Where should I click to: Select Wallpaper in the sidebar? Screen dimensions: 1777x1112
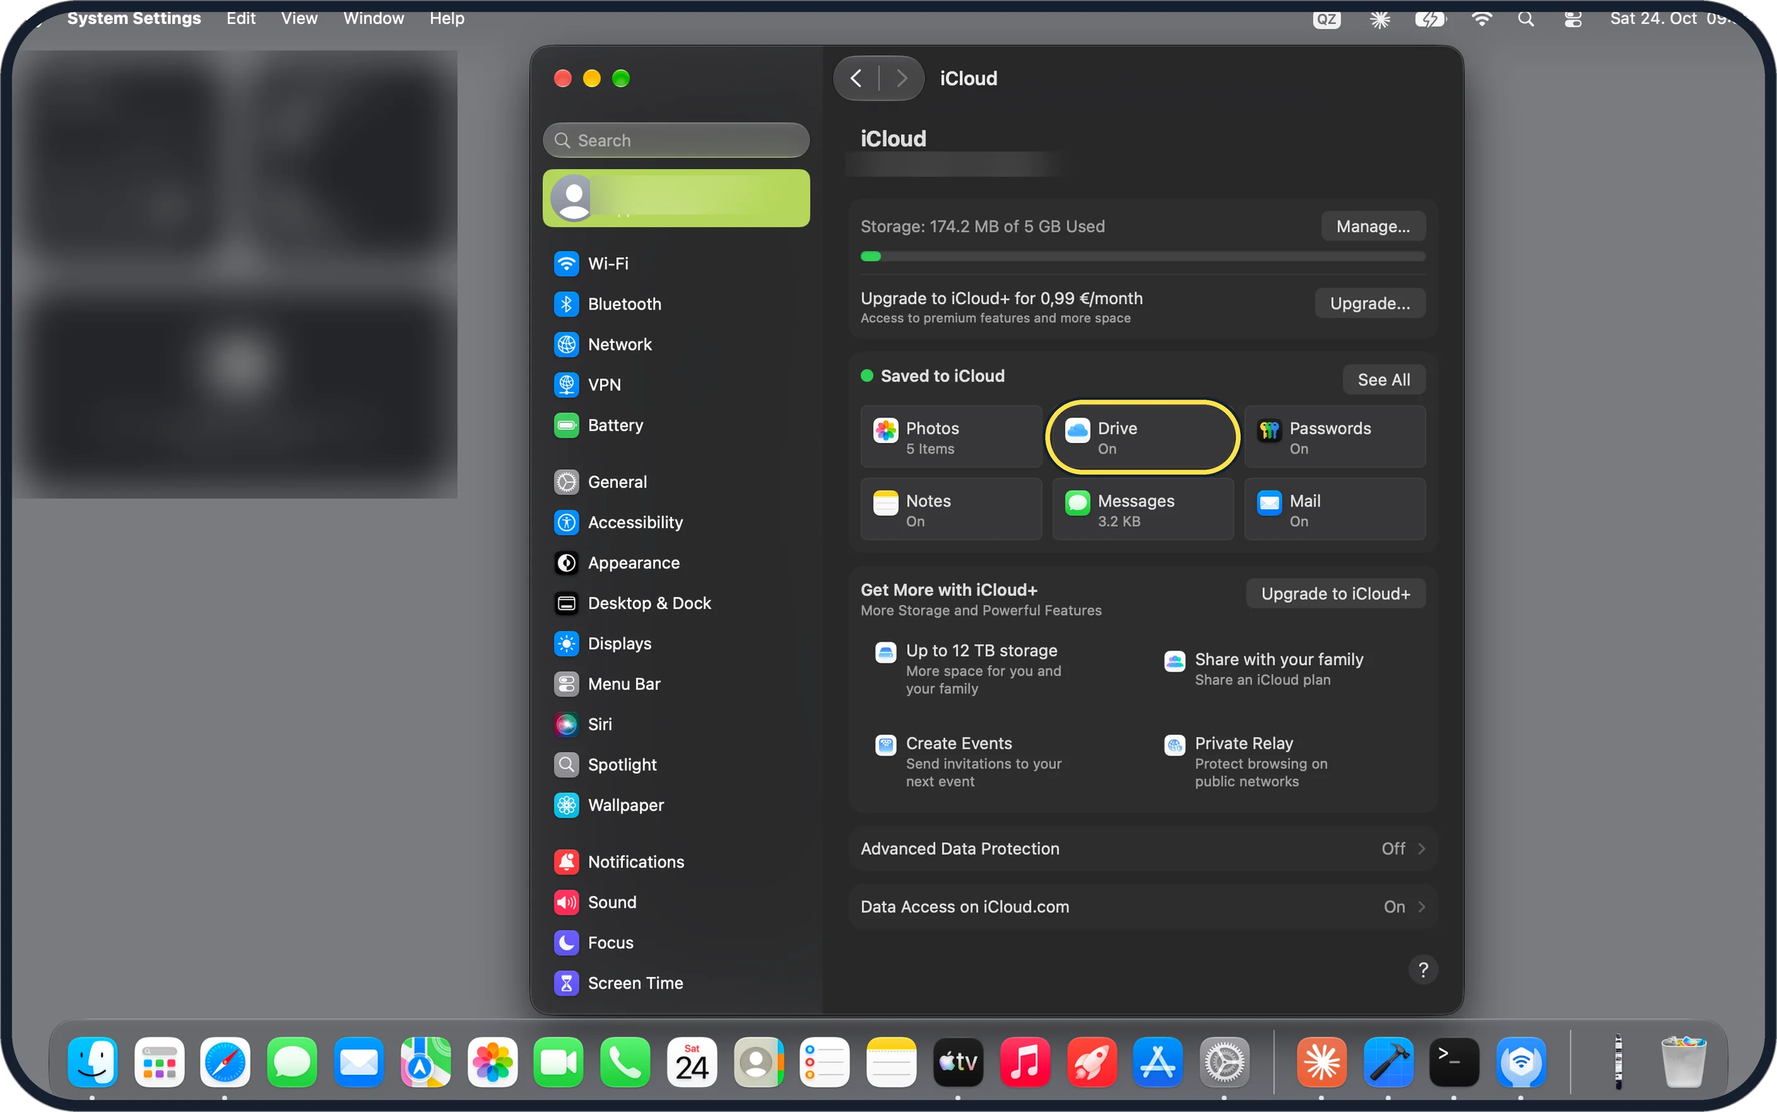(x=676, y=805)
